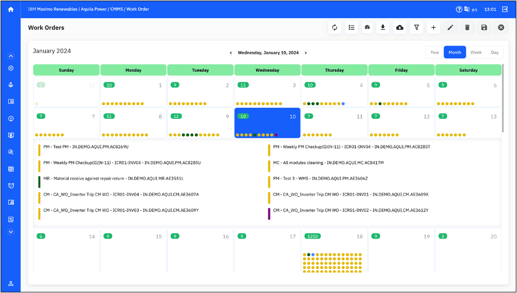Click the logout icon in header

click(505, 9)
